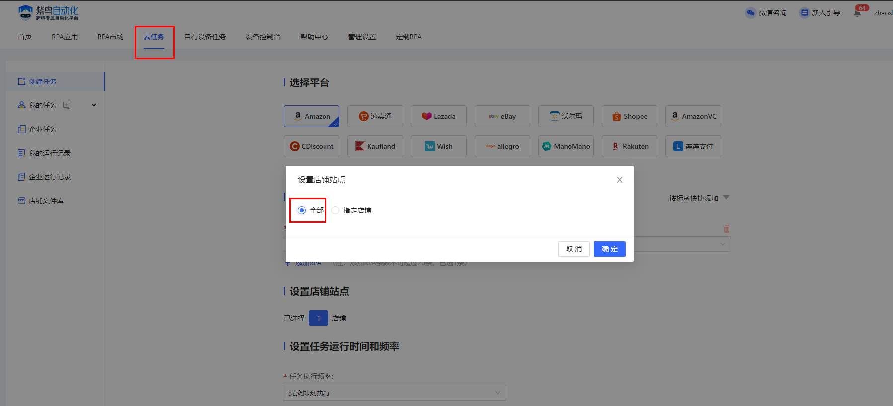Open 企业任务 in the sidebar
This screenshot has height=406, width=893.
[55, 129]
